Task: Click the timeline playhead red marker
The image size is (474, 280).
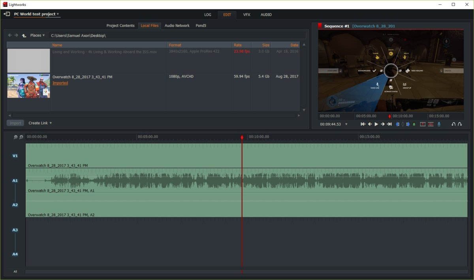Action: [242, 137]
